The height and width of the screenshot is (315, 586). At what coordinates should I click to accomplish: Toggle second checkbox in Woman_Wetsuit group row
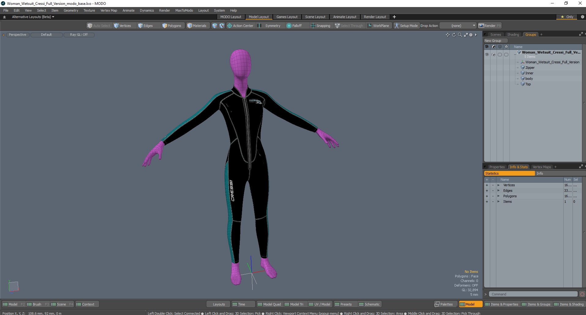click(x=506, y=54)
